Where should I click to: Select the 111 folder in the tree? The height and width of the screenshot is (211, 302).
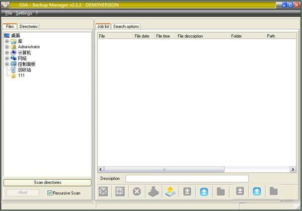point(21,76)
